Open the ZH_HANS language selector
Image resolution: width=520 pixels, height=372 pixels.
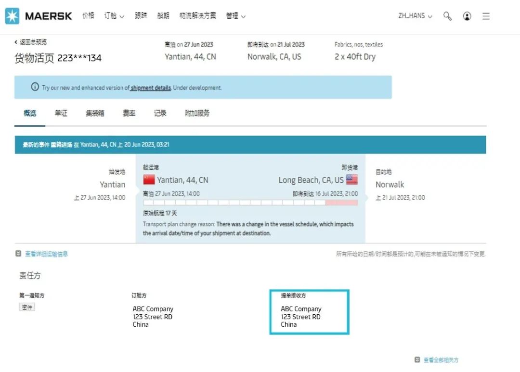pos(415,15)
